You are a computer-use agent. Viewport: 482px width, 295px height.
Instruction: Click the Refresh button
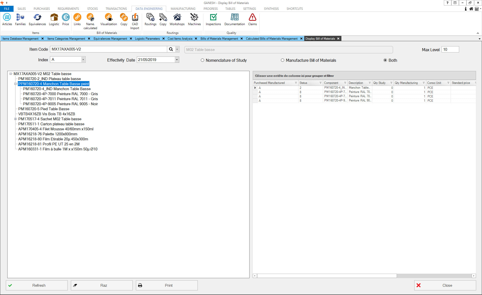coord(37,285)
